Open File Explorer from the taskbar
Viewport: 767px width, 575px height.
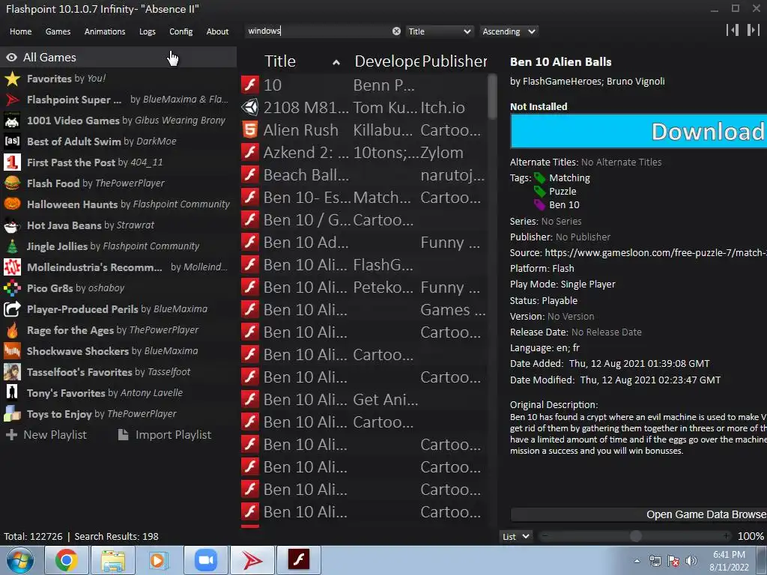pos(113,560)
